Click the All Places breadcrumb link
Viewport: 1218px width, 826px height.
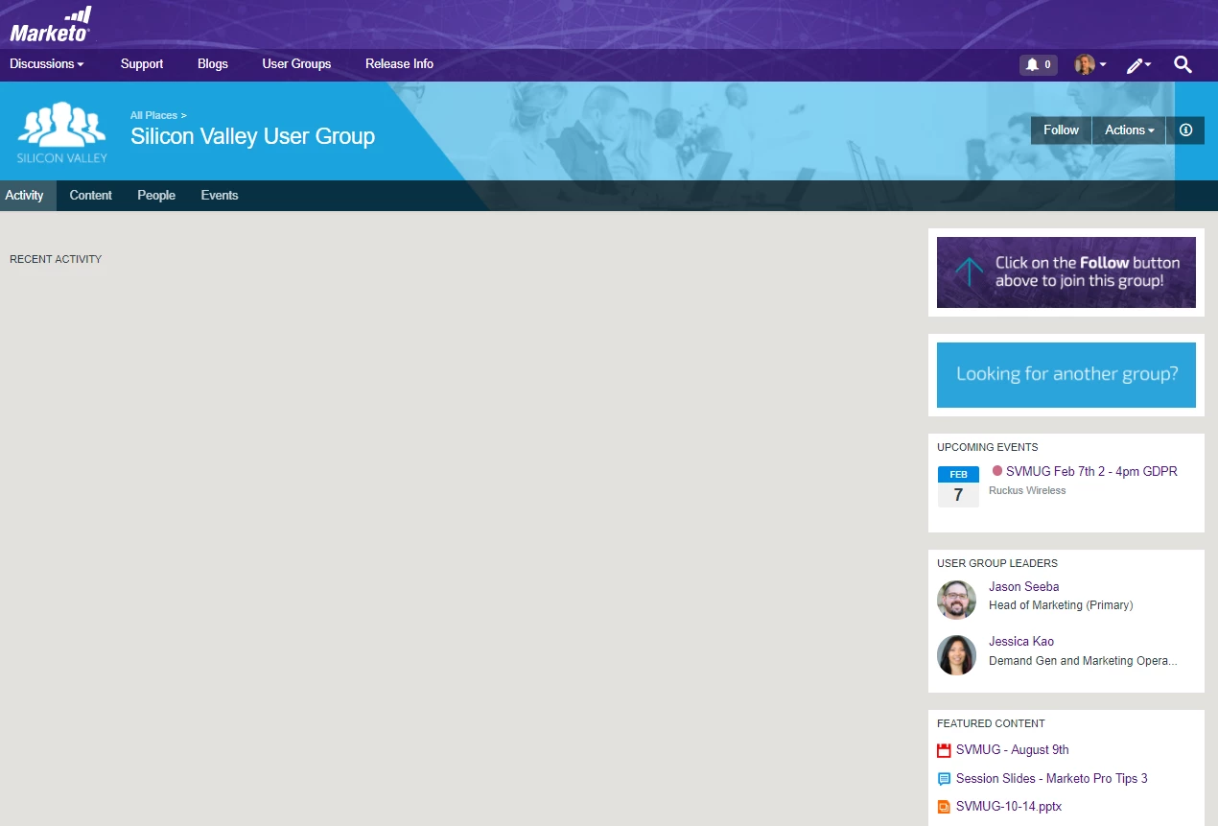coord(158,115)
